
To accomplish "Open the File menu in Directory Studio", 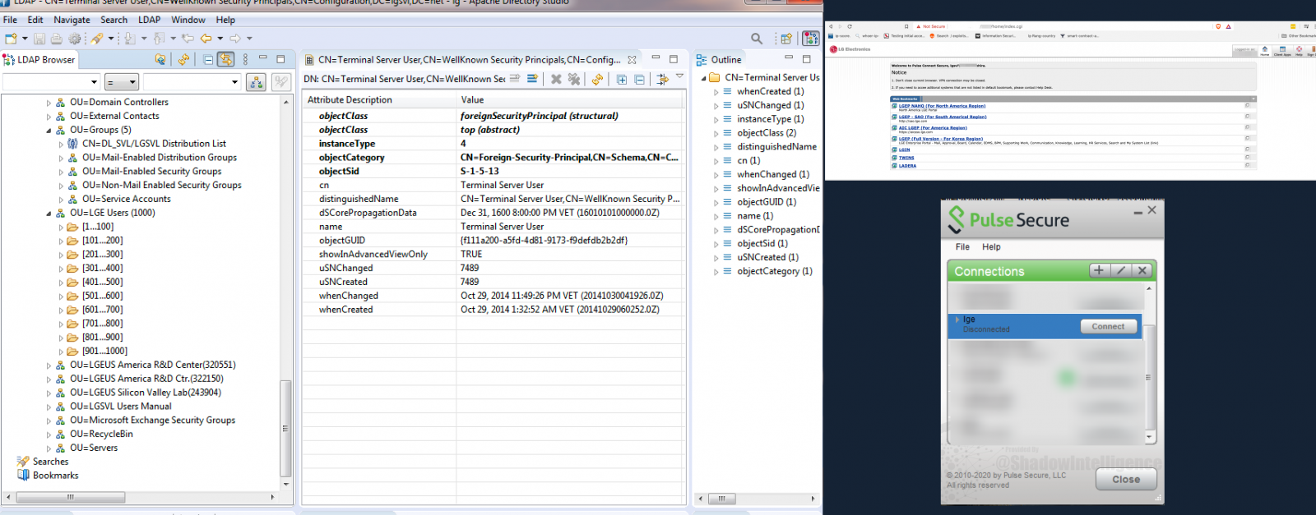I will click(10, 20).
